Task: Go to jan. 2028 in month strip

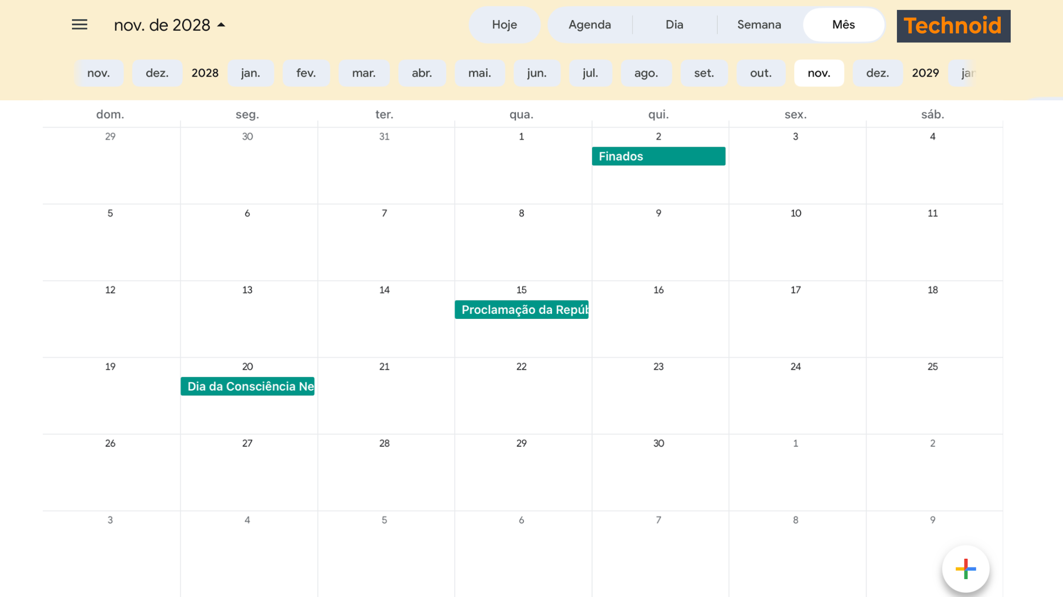Action: pyautogui.click(x=250, y=73)
